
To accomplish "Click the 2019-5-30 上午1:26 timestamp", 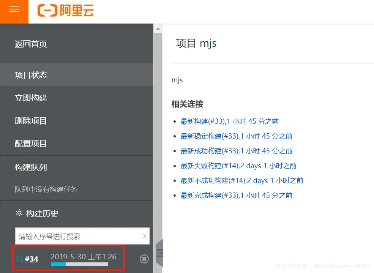I will tap(83, 257).
